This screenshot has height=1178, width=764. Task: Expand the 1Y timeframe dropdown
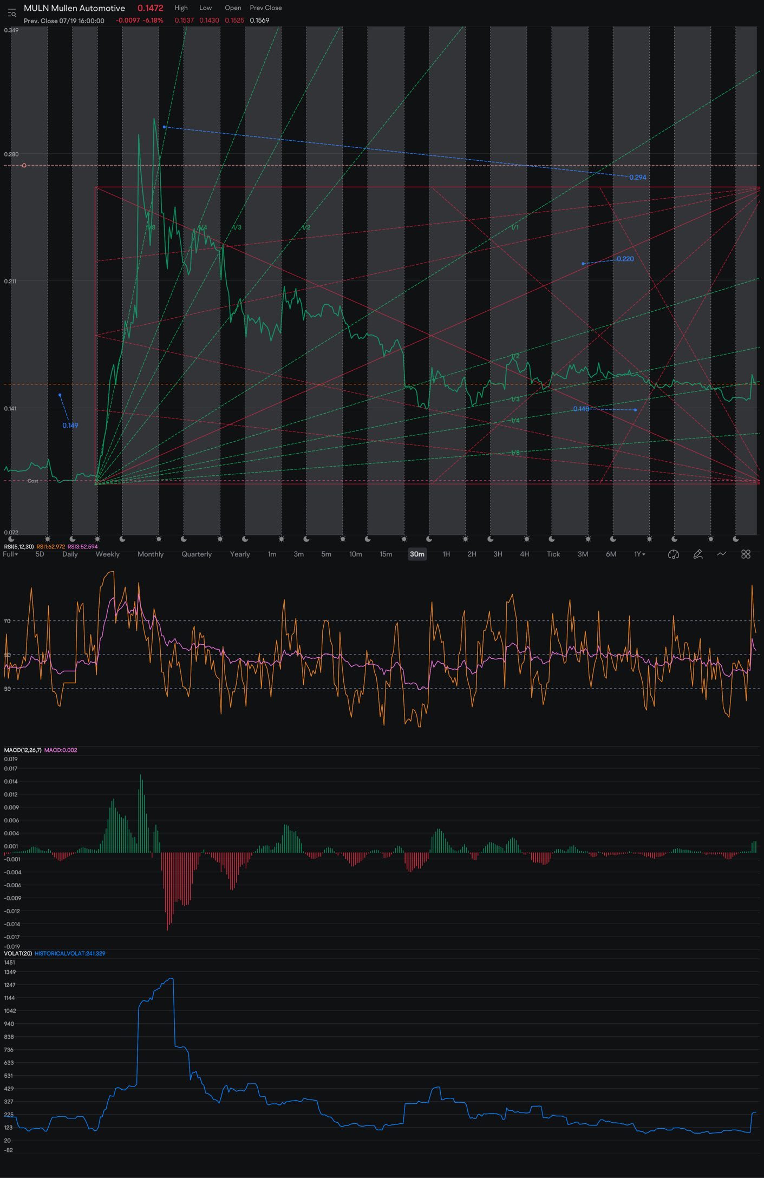tap(640, 554)
